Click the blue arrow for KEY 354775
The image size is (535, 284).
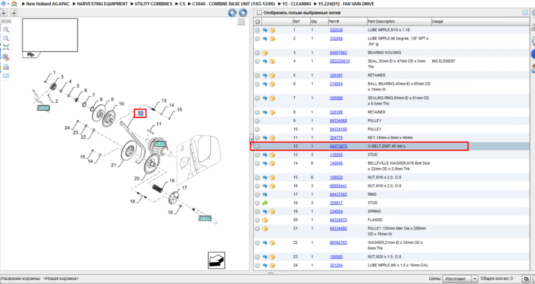(x=265, y=138)
